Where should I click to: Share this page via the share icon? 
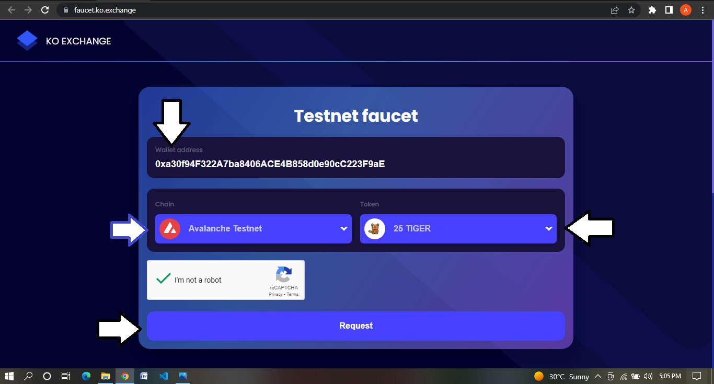[615, 10]
